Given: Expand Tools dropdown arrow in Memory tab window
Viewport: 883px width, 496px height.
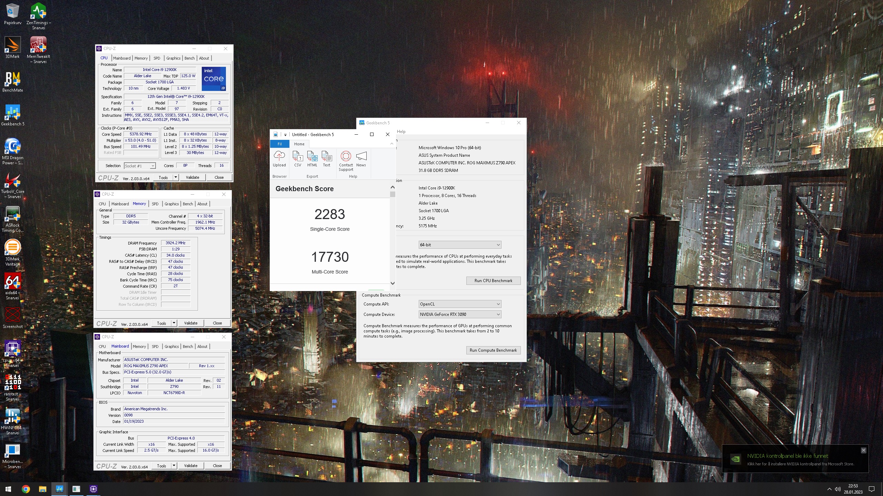Looking at the screenshot, I should pyautogui.click(x=174, y=323).
